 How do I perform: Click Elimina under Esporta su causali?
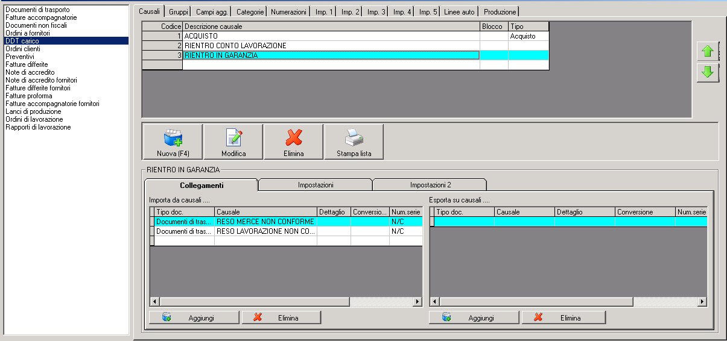pyautogui.click(x=564, y=318)
